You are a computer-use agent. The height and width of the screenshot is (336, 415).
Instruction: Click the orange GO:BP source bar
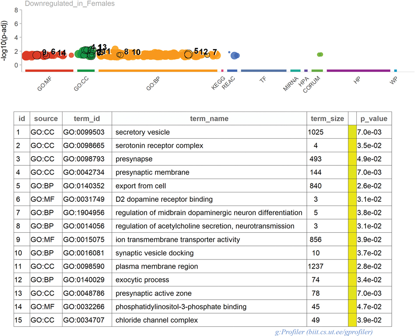158,70
